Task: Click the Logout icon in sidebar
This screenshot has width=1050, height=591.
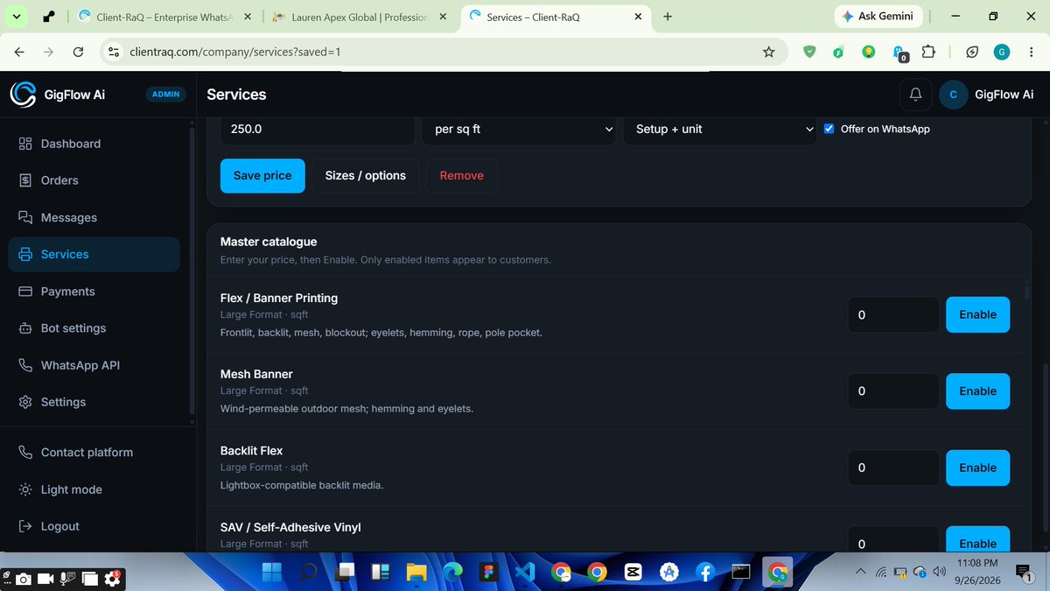Action: (x=25, y=526)
